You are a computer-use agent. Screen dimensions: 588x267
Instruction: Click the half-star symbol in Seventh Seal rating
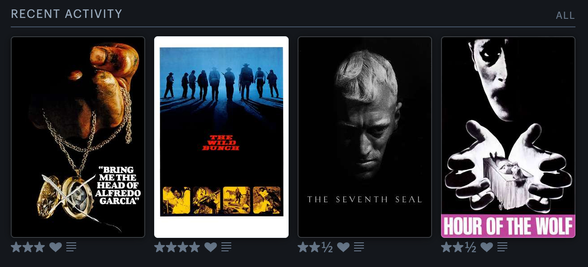pos(327,247)
